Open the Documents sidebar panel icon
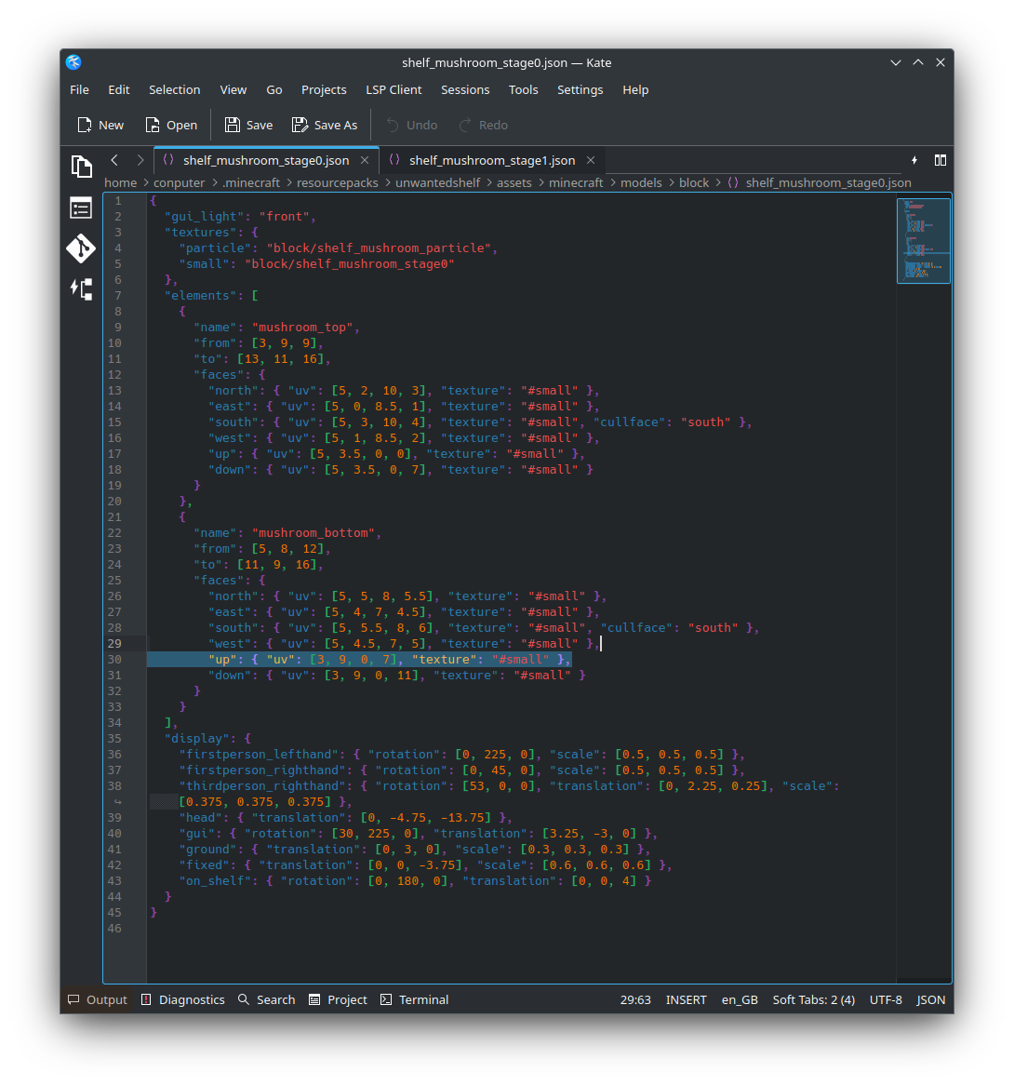This screenshot has height=1085, width=1014. click(x=82, y=167)
